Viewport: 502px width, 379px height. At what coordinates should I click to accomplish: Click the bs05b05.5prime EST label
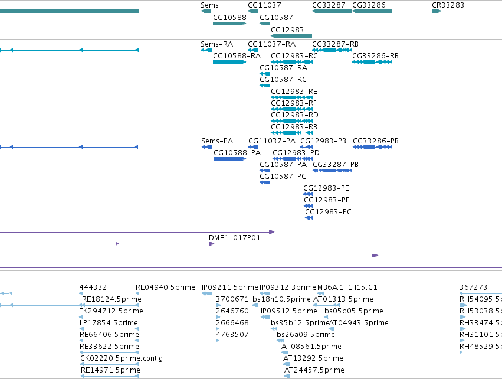pos(354,311)
